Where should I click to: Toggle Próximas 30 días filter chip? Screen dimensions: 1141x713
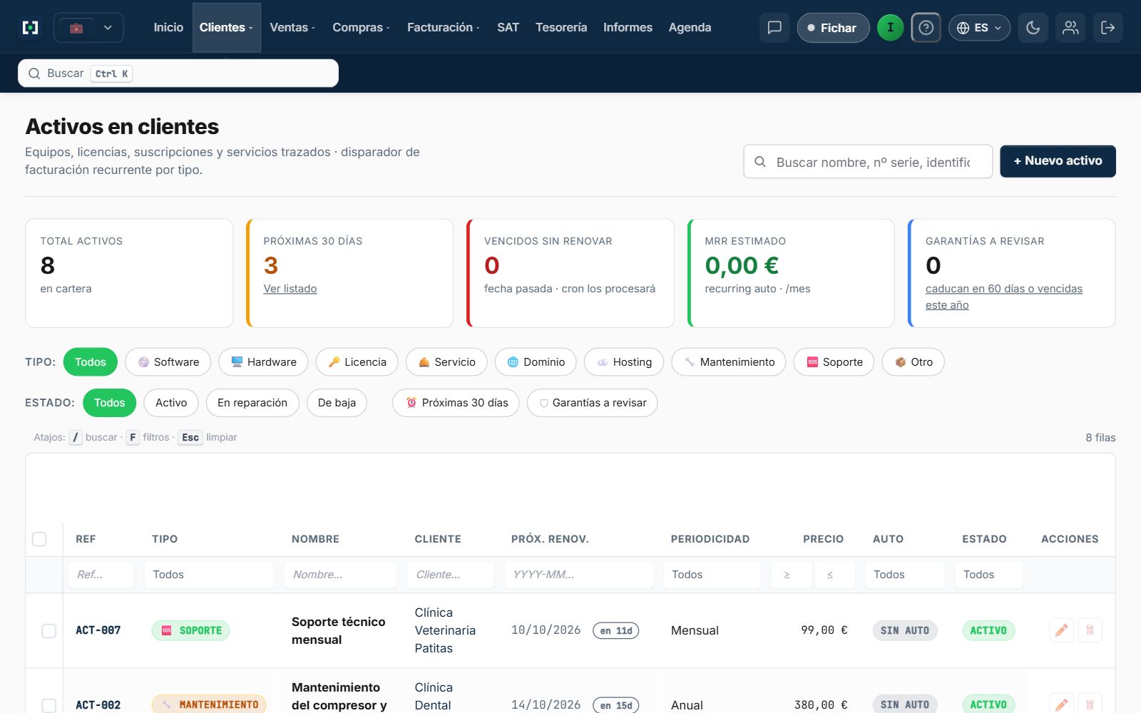(456, 403)
